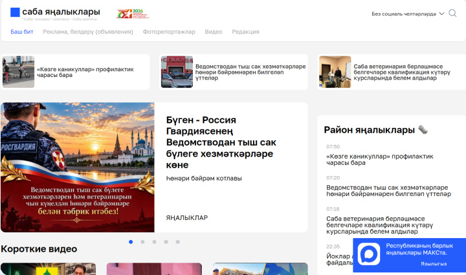Open Без социаль челтәрләрдә social menu label
This screenshot has width=466, height=275.
(x=404, y=14)
